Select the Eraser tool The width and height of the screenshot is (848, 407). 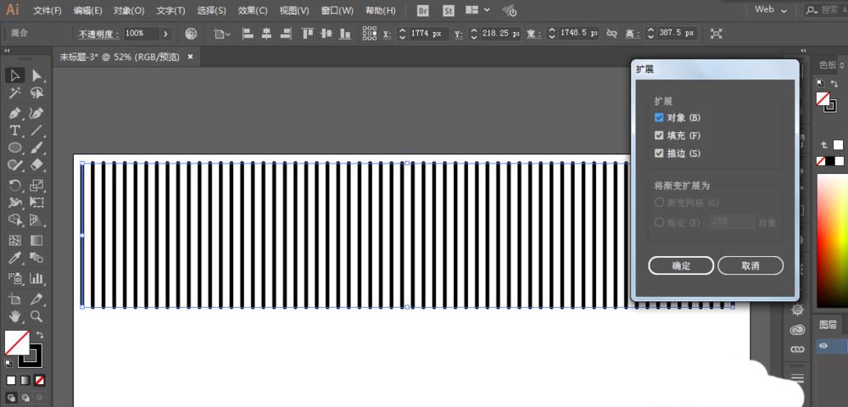coord(36,165)
